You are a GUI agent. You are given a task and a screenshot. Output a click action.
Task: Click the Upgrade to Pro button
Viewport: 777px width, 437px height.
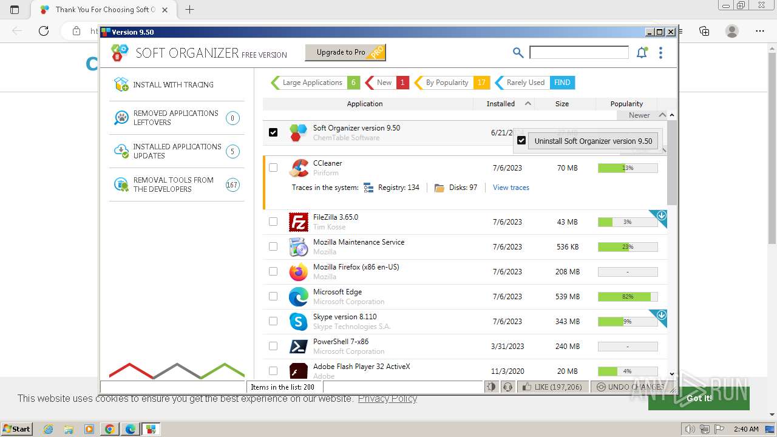tap(345, 53)
